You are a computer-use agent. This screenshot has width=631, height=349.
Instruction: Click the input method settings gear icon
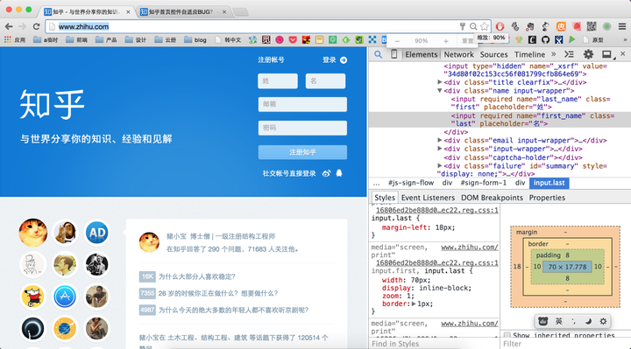coord(603,321)
